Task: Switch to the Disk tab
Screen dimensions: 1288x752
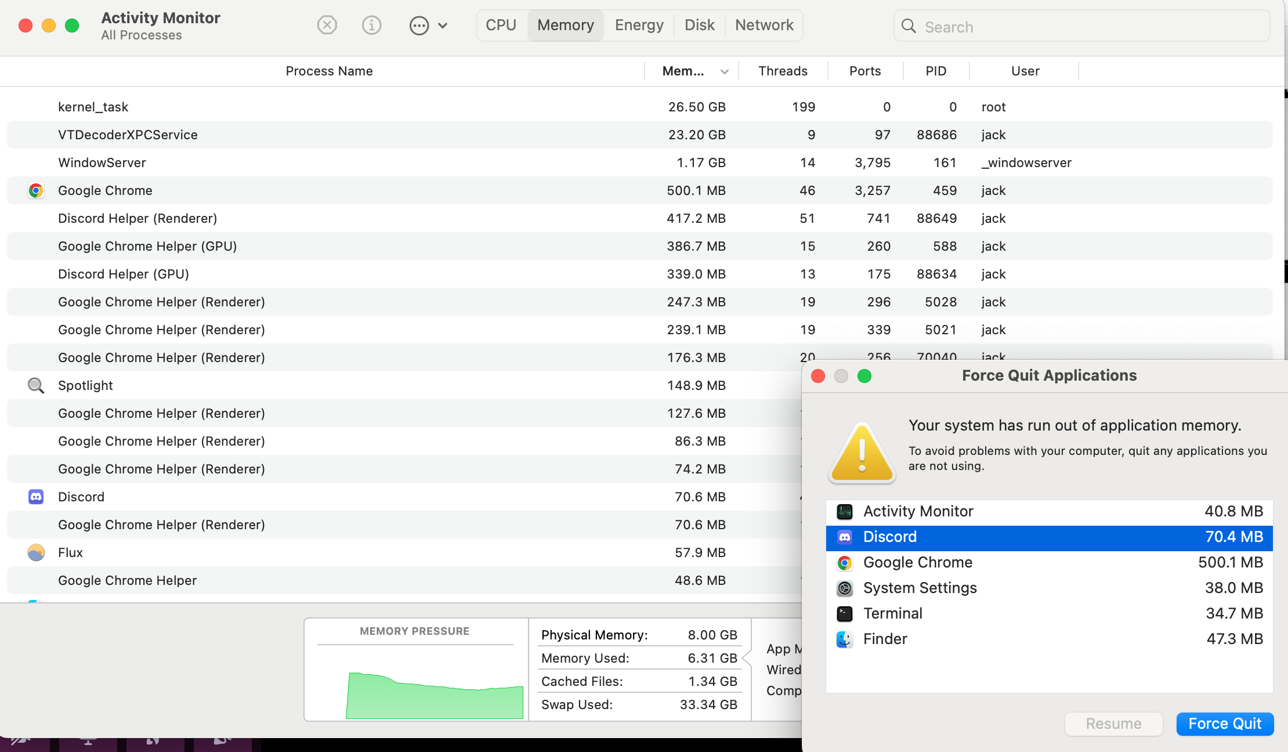Action: click(x=700, y=25)
